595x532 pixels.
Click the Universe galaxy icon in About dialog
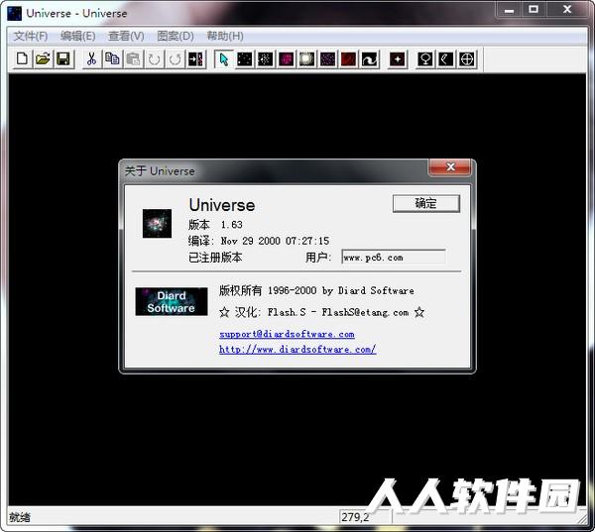click(157, 223)
